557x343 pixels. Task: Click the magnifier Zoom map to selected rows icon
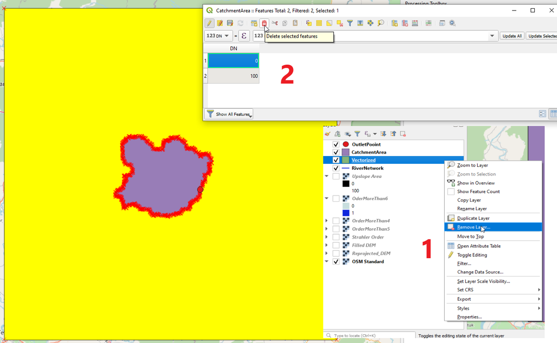[381, 23]
